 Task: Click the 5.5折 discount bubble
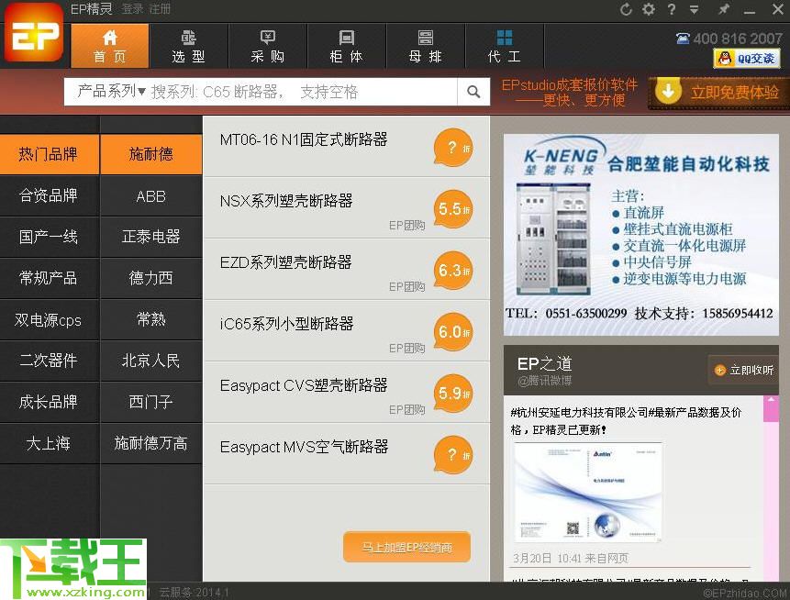(x=453, y=209)
